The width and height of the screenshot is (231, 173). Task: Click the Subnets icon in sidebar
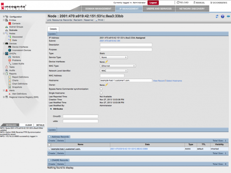7,30
